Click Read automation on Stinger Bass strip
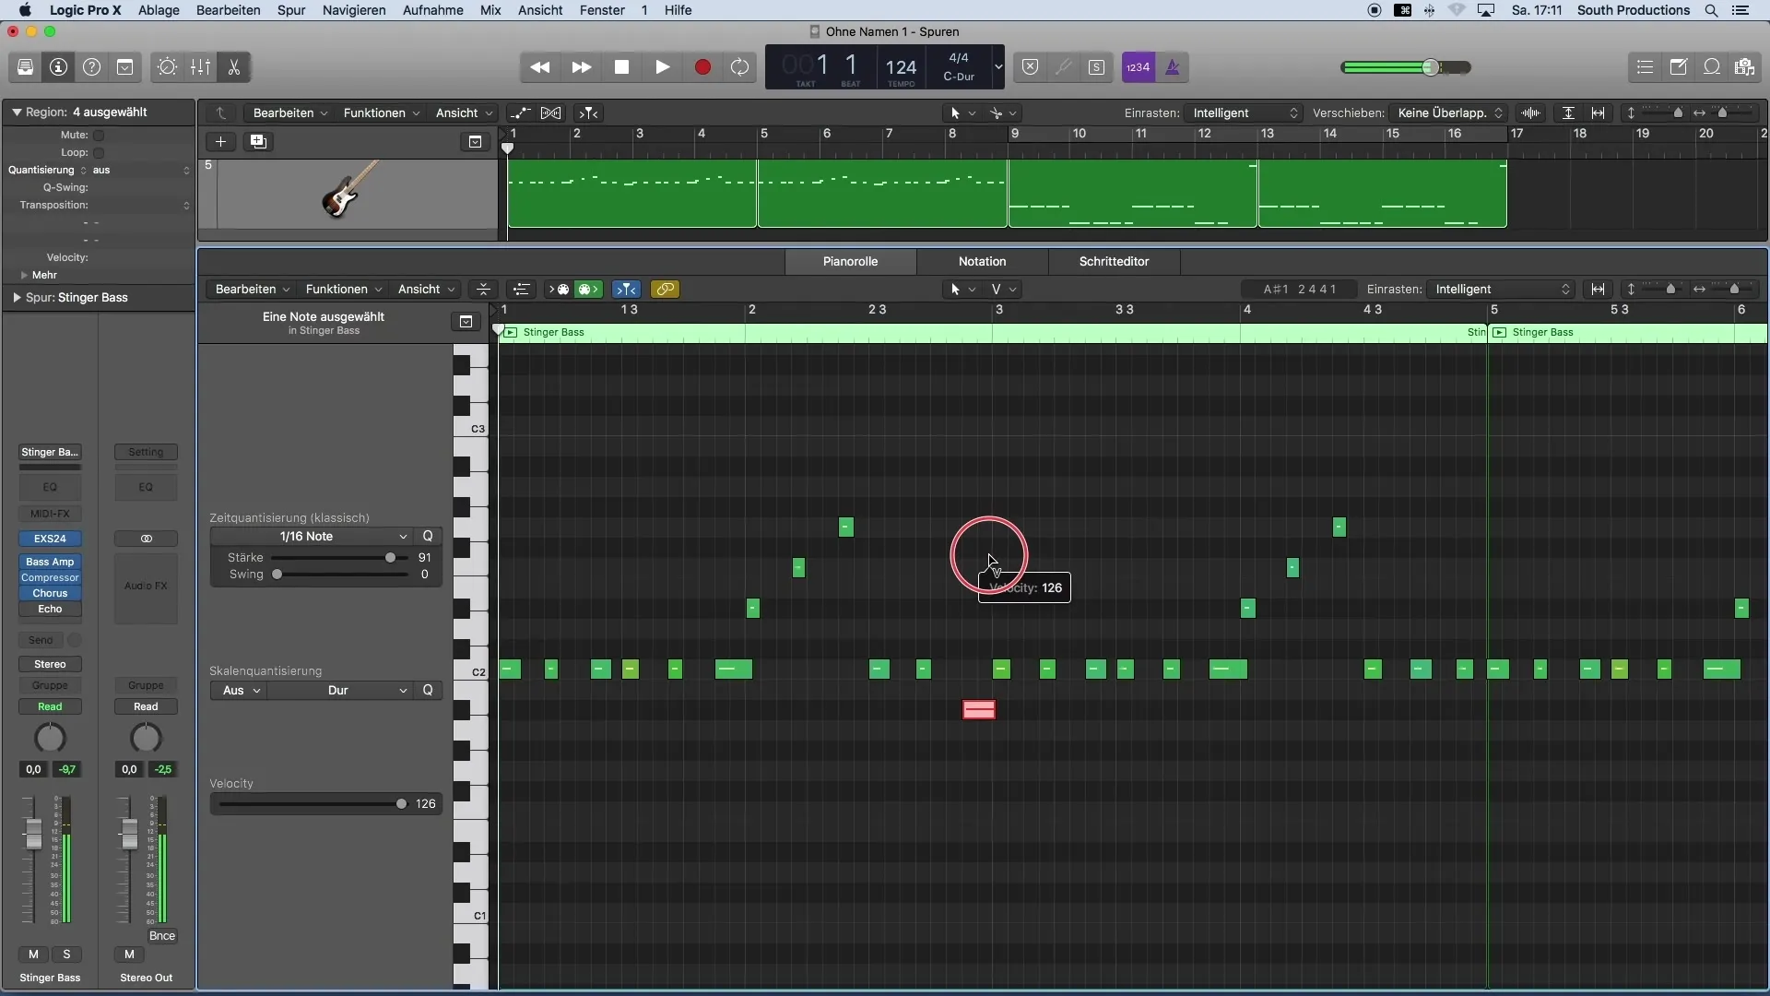Viewport: 1770px width, 996px height. (x=50, y=707)
